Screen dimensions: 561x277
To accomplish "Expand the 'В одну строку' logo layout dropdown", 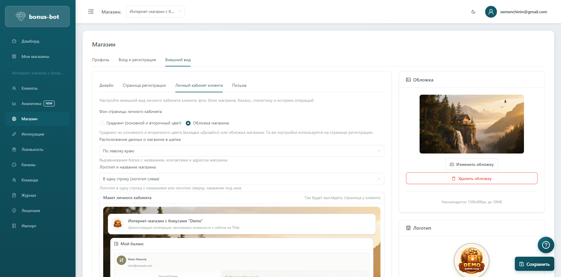I will 241,179.
